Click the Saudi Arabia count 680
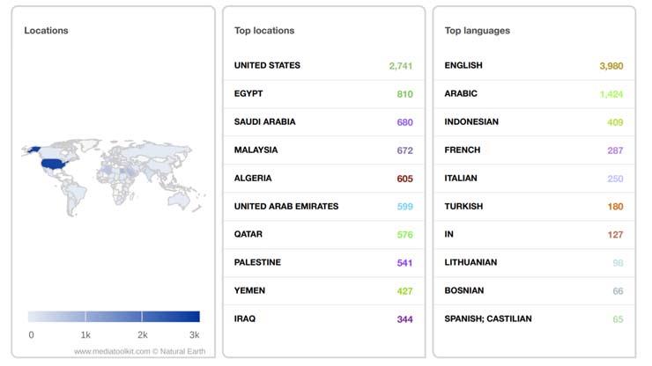This screenshot has width=652, height=366. (404, 122)
